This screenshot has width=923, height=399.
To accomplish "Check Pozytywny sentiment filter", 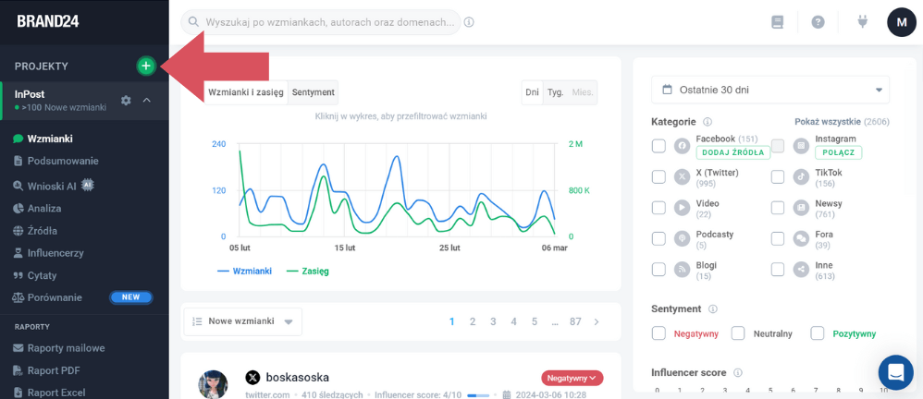I will coord(818,333).
